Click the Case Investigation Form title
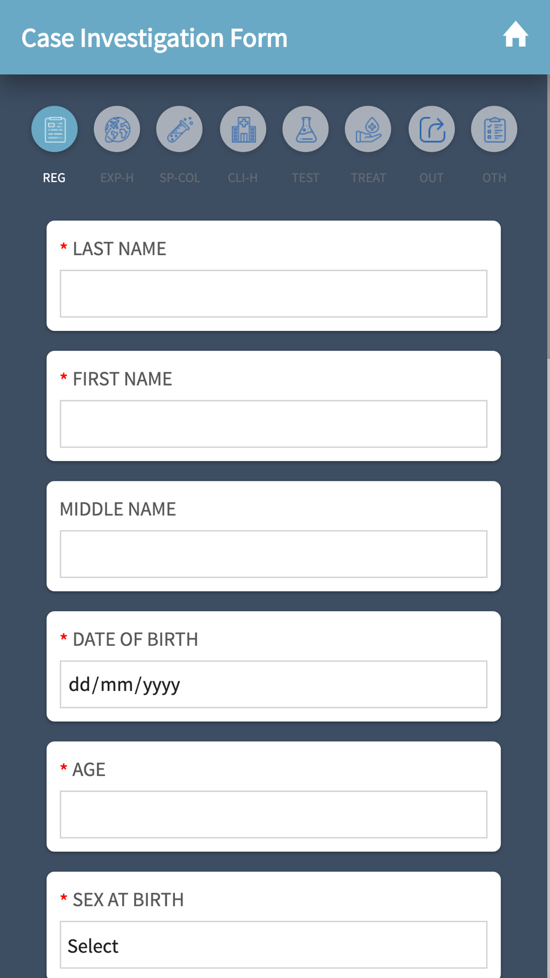Viewport: 550px width, 978px height. pyautogui.click(x=155, y=38)
